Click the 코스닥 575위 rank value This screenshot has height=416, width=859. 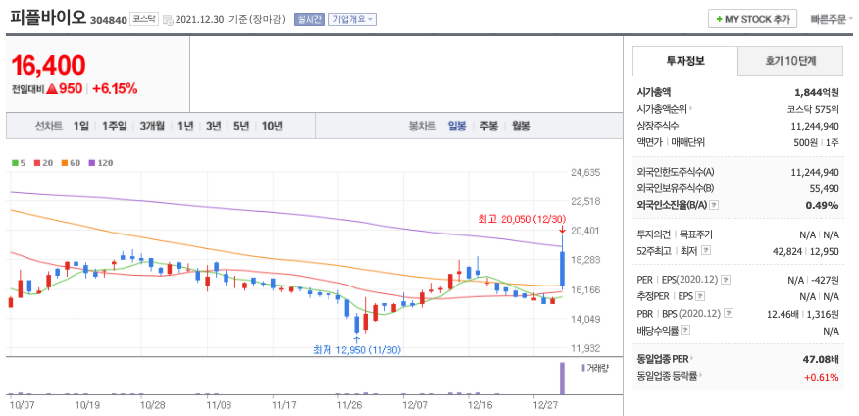point(813,109)
